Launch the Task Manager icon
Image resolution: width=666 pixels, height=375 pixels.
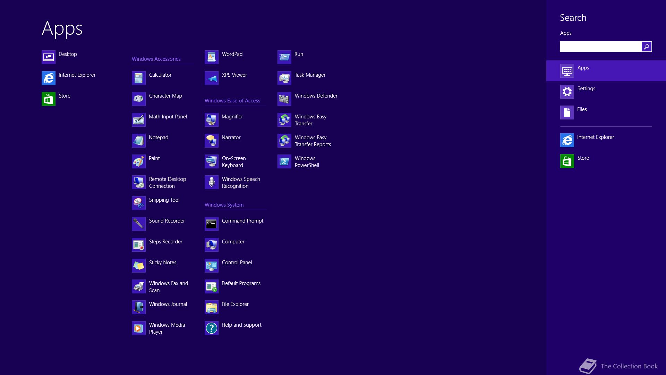tap(284, 78)
